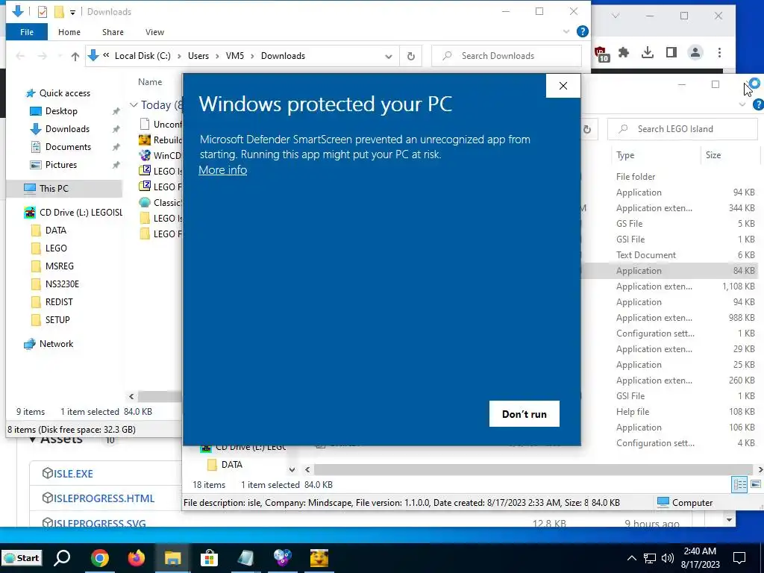Viewport: 764px width, 573px height.
Task: Click the LEGO Island nav pane scroll-down chevron
Action: pyautogui.click(x=292, y=470)
